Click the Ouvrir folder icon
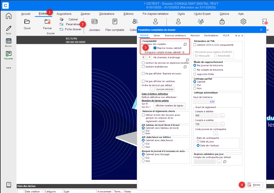 27,22
